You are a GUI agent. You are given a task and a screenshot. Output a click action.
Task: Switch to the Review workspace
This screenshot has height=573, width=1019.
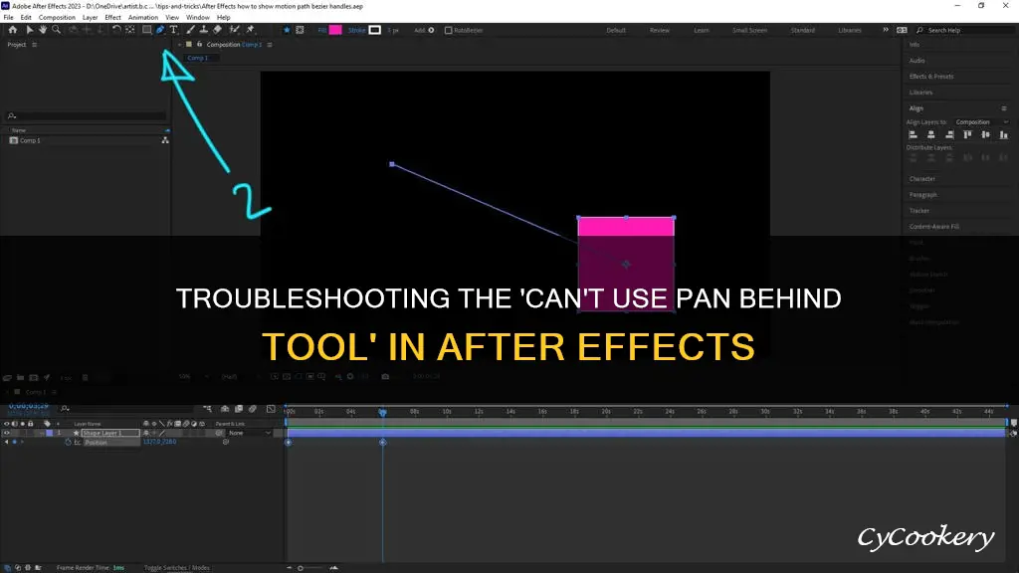tap(660, 30)
